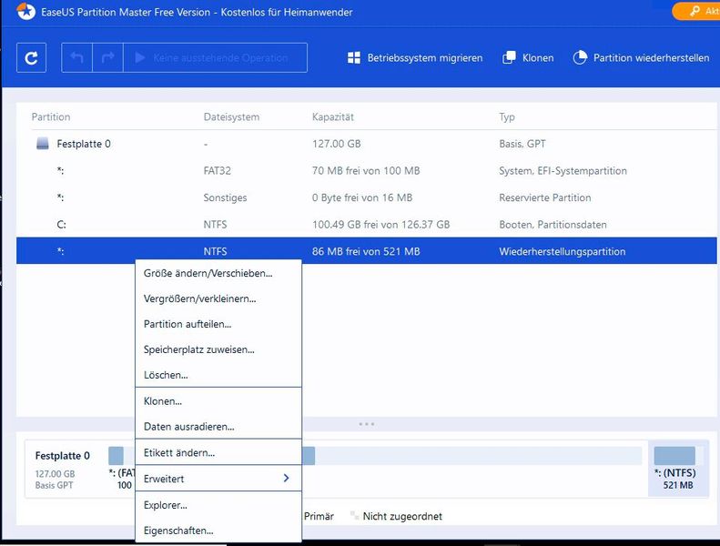Choose 'Etikett ändern...' menu entry
Image resolution: width=720 pixels, height=546 pixels.
click(x=218, y=453)
